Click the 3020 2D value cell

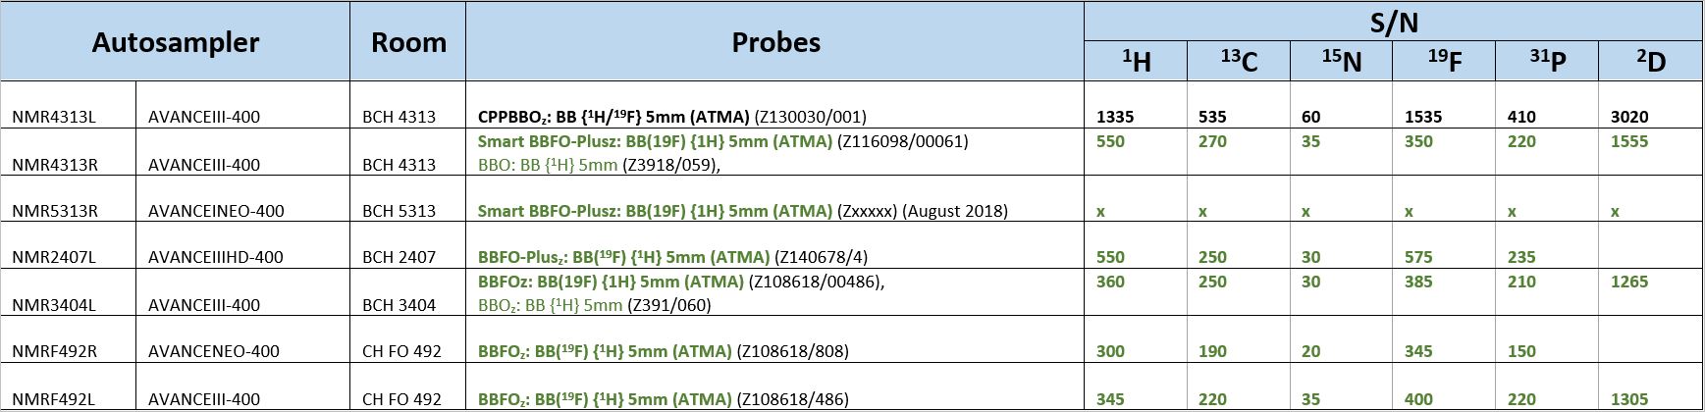1629,117
